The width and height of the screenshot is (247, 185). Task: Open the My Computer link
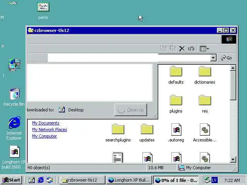pos(44,136)
